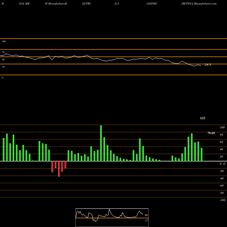227x227 pixels.
Task: Click the '-60' label on the MR axis
Action: 222,186
